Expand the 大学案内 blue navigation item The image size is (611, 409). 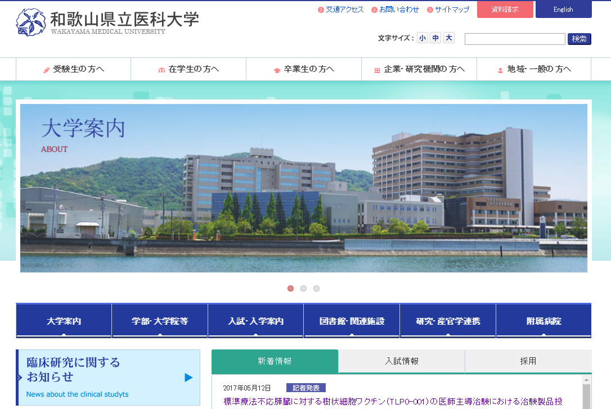click(64, 321)
